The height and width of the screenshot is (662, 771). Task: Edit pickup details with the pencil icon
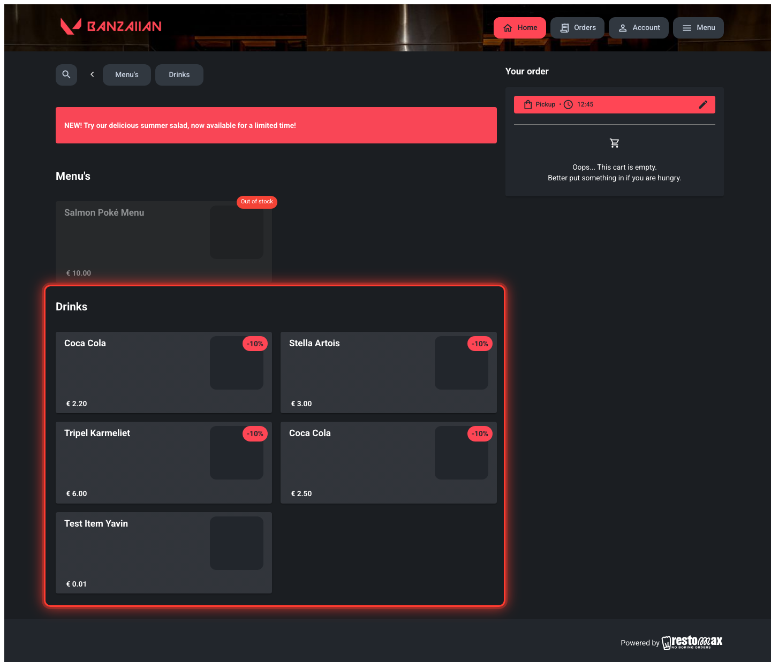pos(703,105)
